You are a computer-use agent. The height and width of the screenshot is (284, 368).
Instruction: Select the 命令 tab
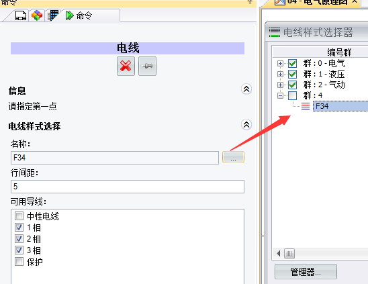point(84,15)
